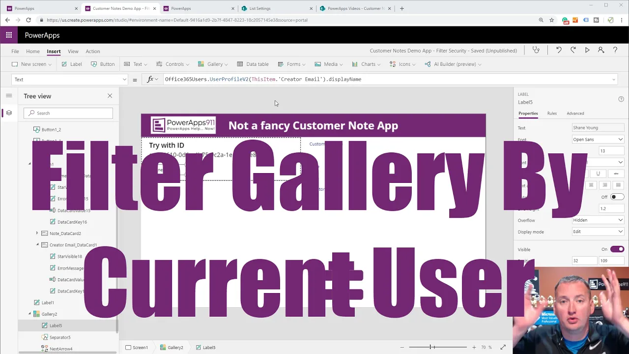629x354 pixels.
Task: Expand Note_DataCard2 tree node
Action: 37,233
